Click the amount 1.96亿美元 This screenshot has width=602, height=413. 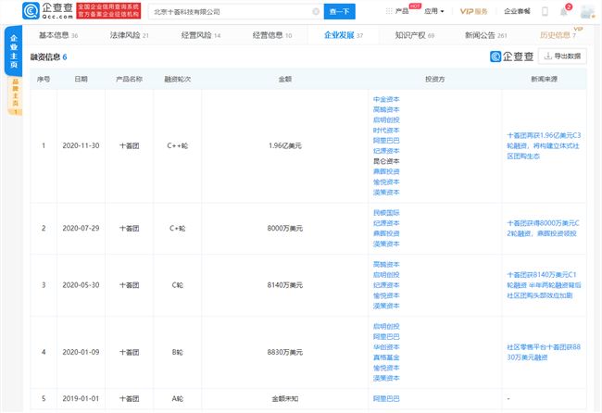click(x=285, y=146)
